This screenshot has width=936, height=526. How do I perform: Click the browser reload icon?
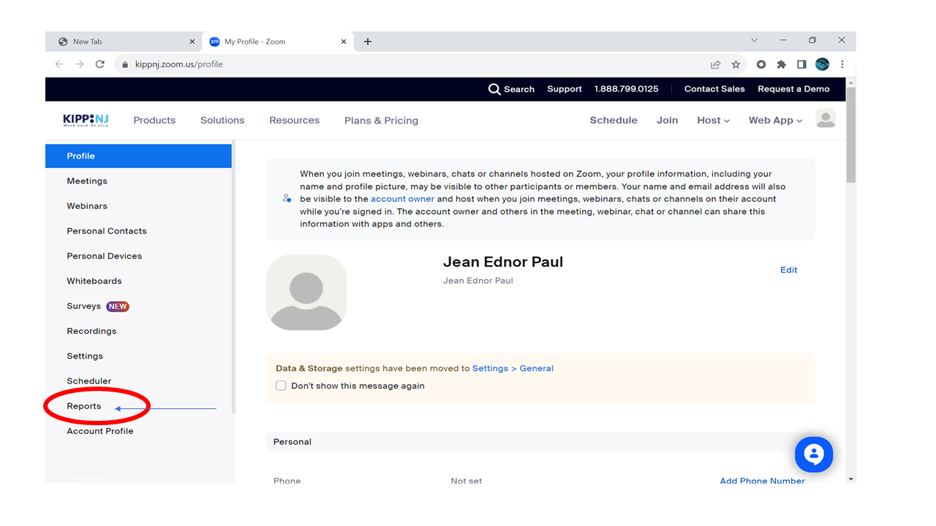pos(99,64)
